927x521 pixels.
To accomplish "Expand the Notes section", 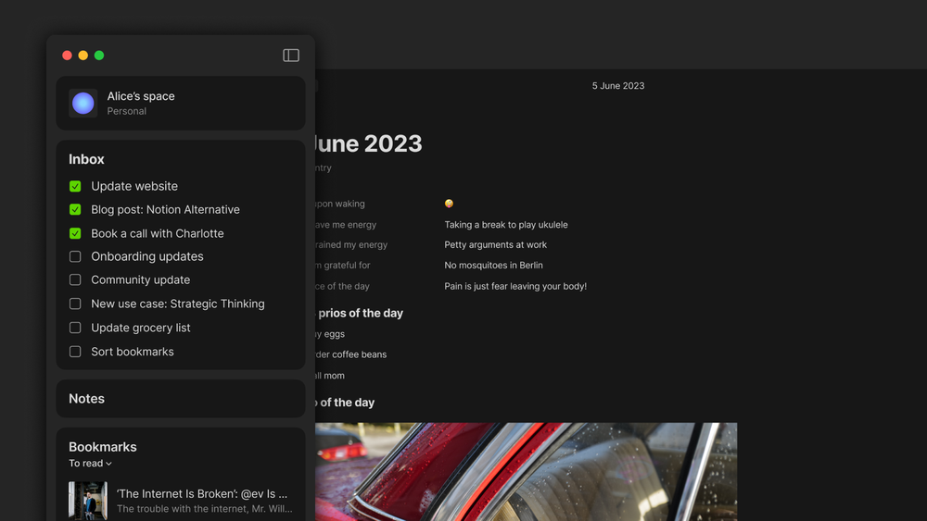I will [x=86, y=399].
